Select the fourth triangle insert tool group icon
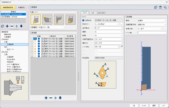 coord(71,20)
